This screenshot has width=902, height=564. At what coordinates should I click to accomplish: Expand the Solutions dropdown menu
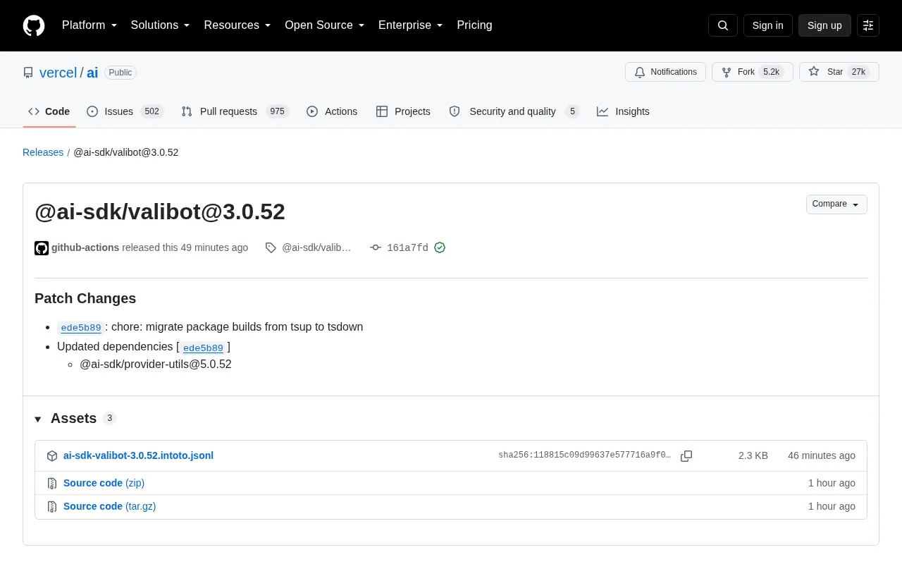click(x=161, y=25)
